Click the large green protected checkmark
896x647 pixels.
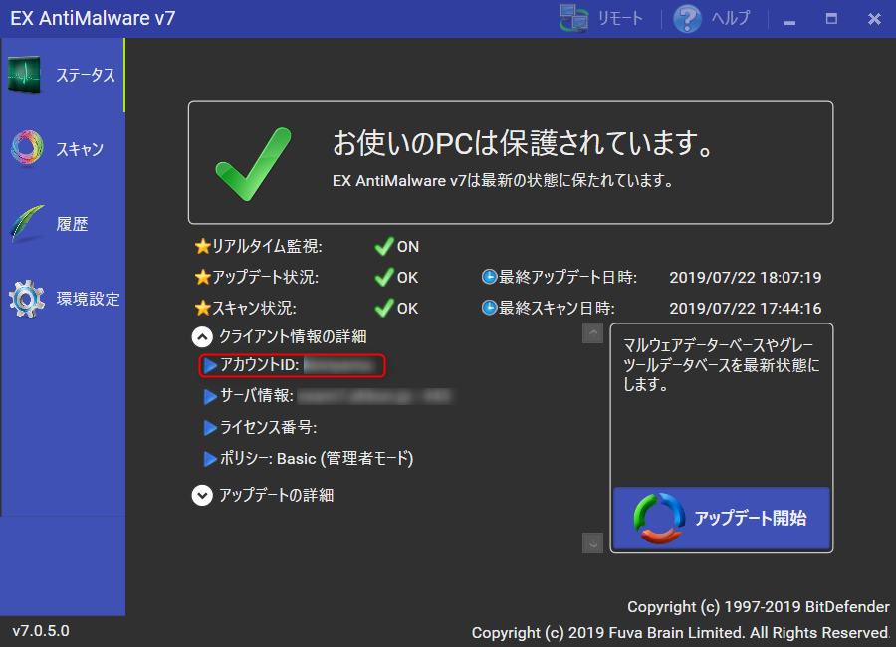pos(253,164)
